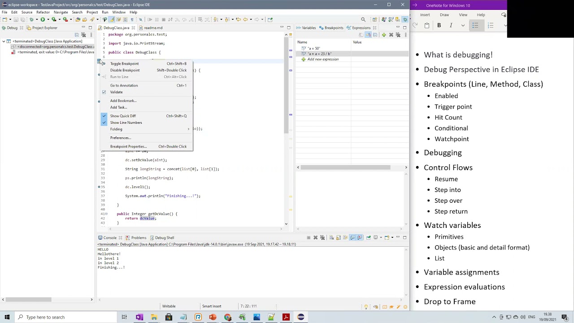Switch to the Variables tab

[305, 28]
